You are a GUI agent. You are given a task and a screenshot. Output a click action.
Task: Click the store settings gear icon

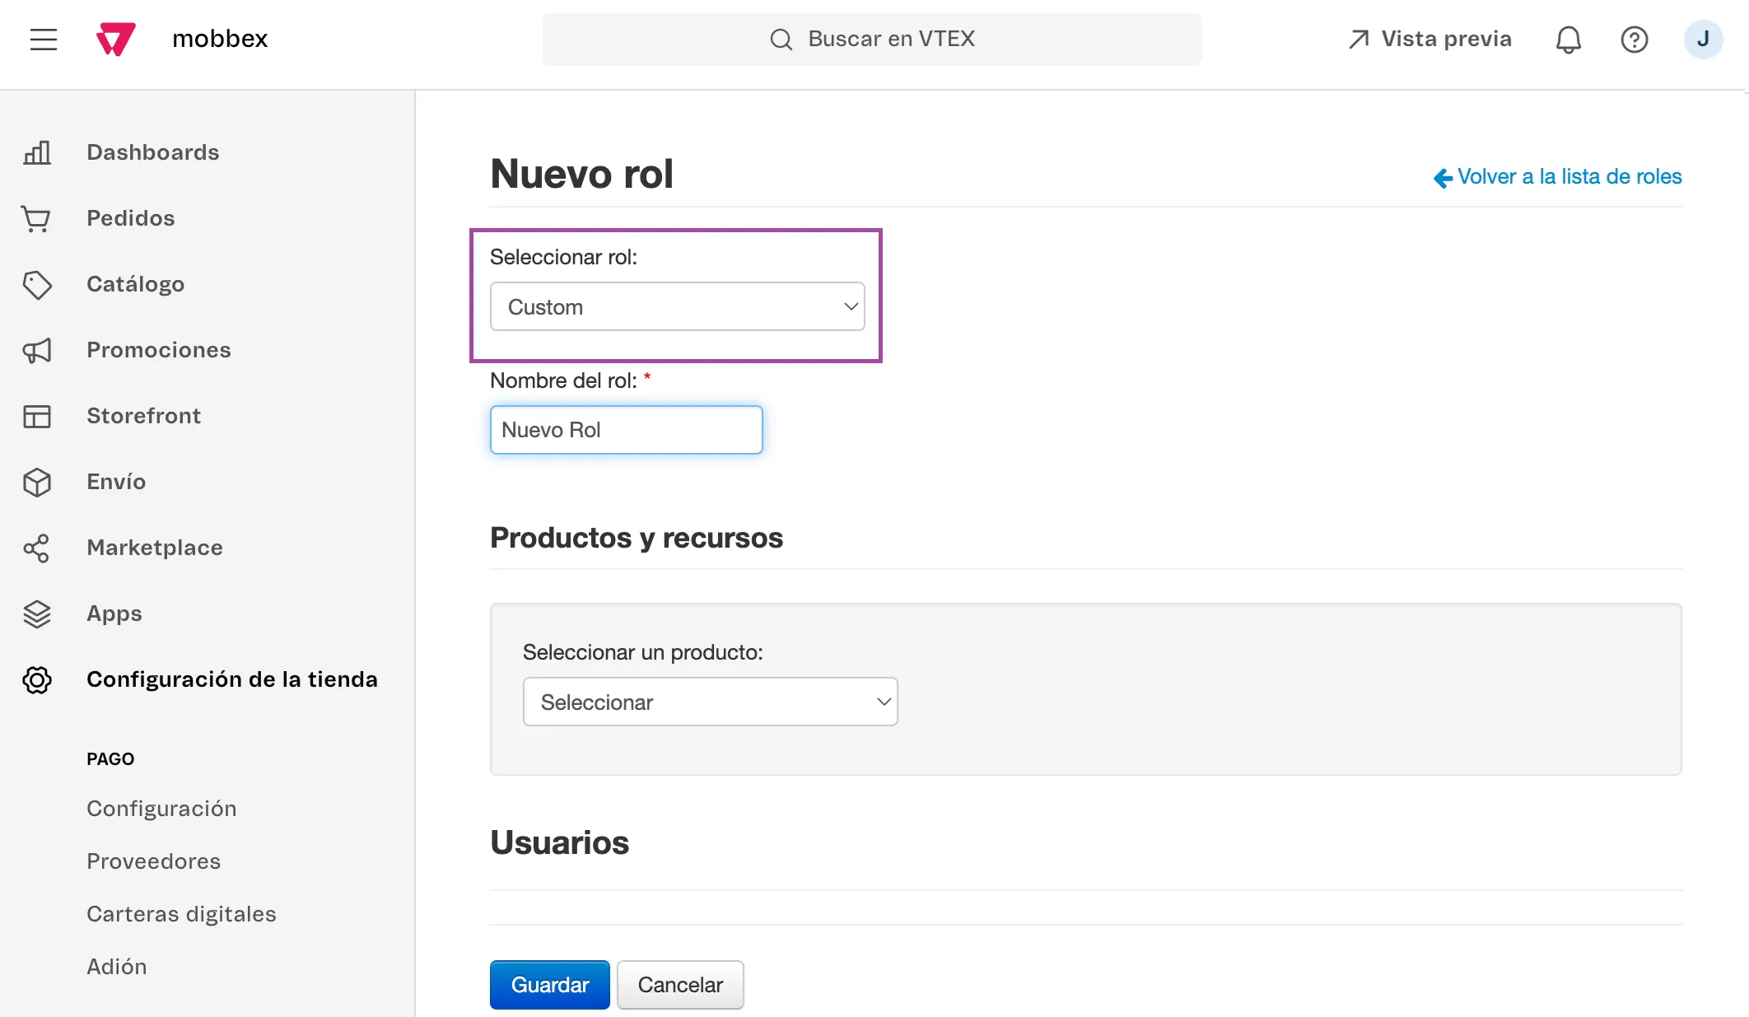[x=37, y=679]
